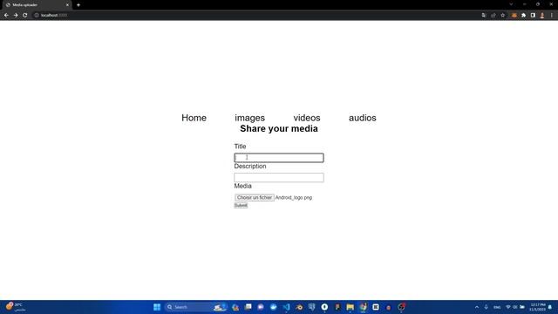Submit the media form
Viewport: 558px width, 314px height.
241,206
